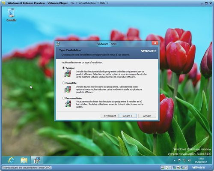Click the Complète option setup icon
This screenshot has width=214, height=171.
(x=68, y=89)
